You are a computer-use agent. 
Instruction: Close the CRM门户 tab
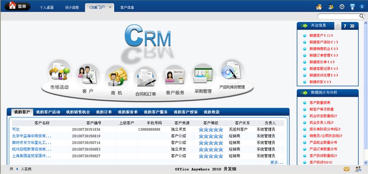[x=110, y=7]
